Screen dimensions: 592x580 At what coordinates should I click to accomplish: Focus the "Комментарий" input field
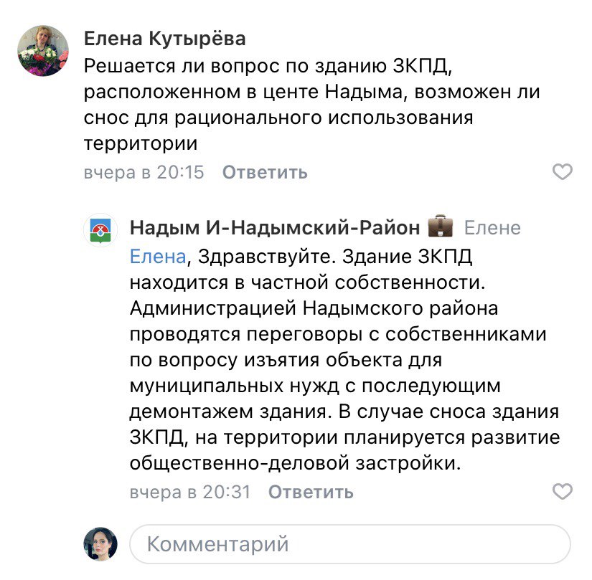pos(350,544)
